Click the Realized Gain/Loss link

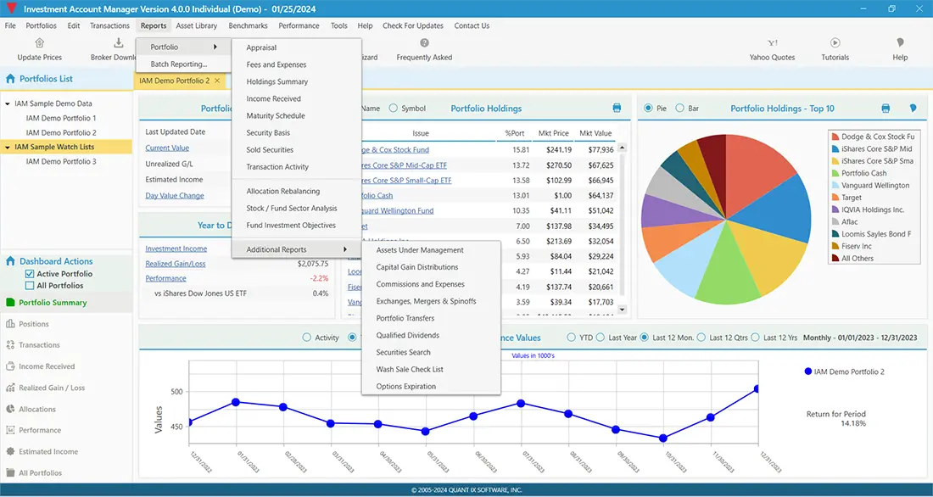(x=175, y=264)
